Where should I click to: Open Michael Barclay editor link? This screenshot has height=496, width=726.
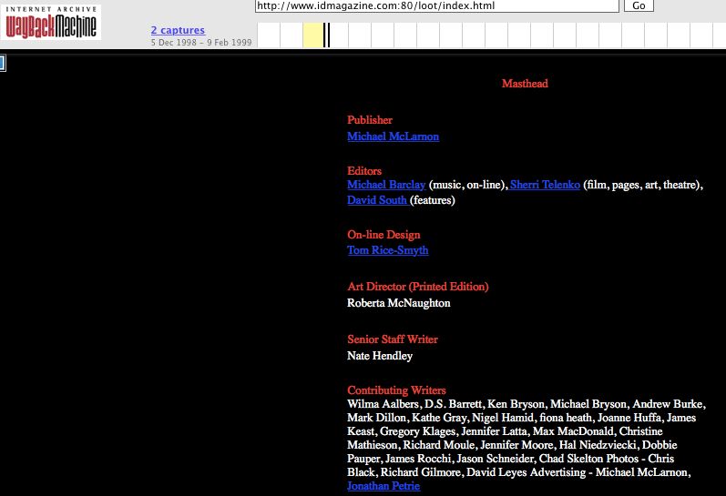[386, 185]
